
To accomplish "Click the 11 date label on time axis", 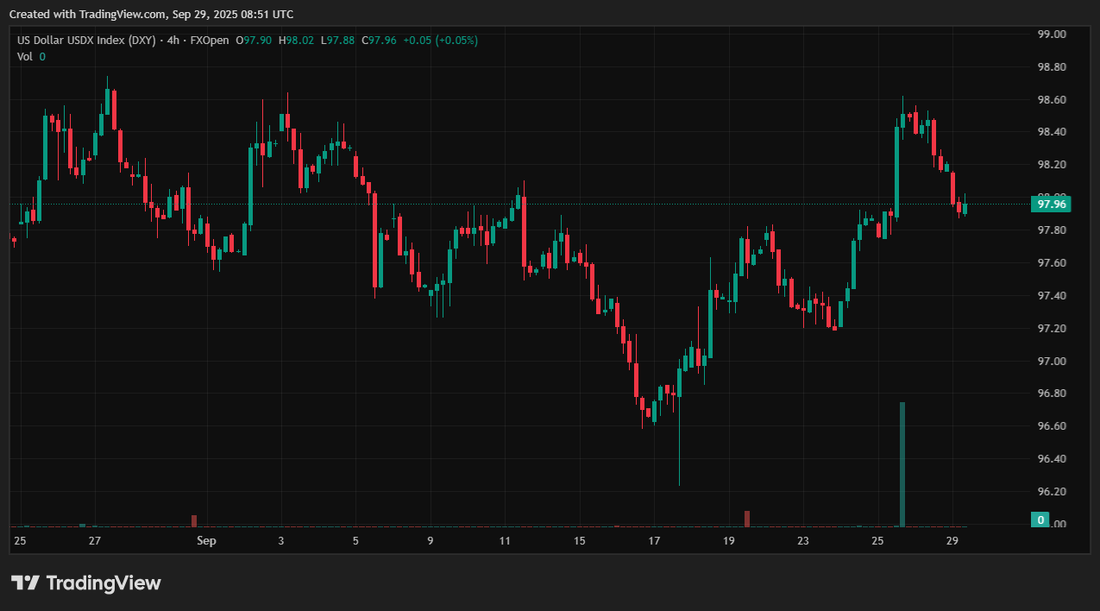I will (x=505, y=541).
